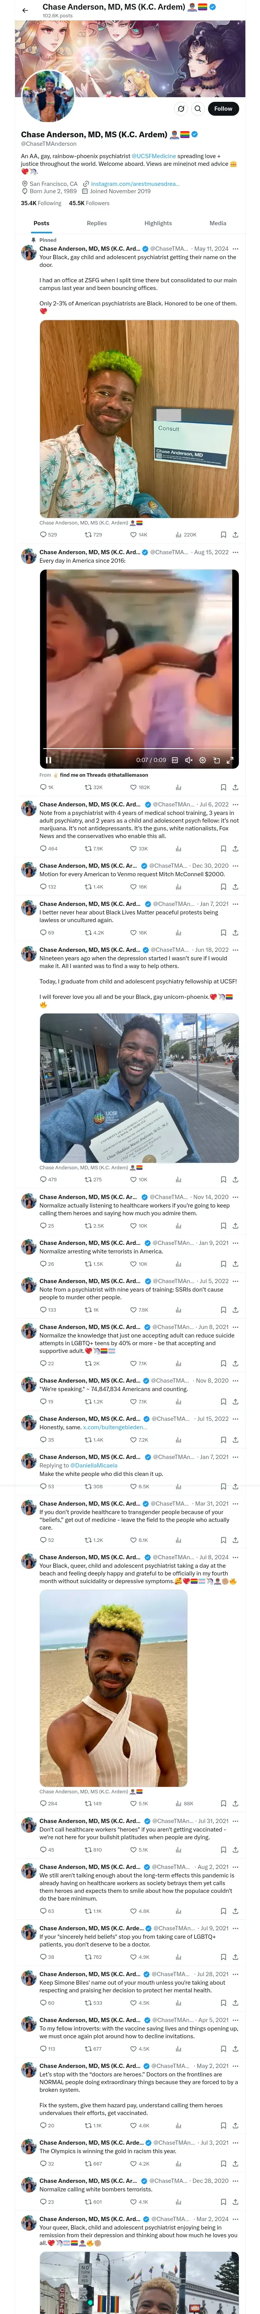Open more menu on Jul 6, 2022 post
The width and height of the screenshot is (260, 2314).
236,804
